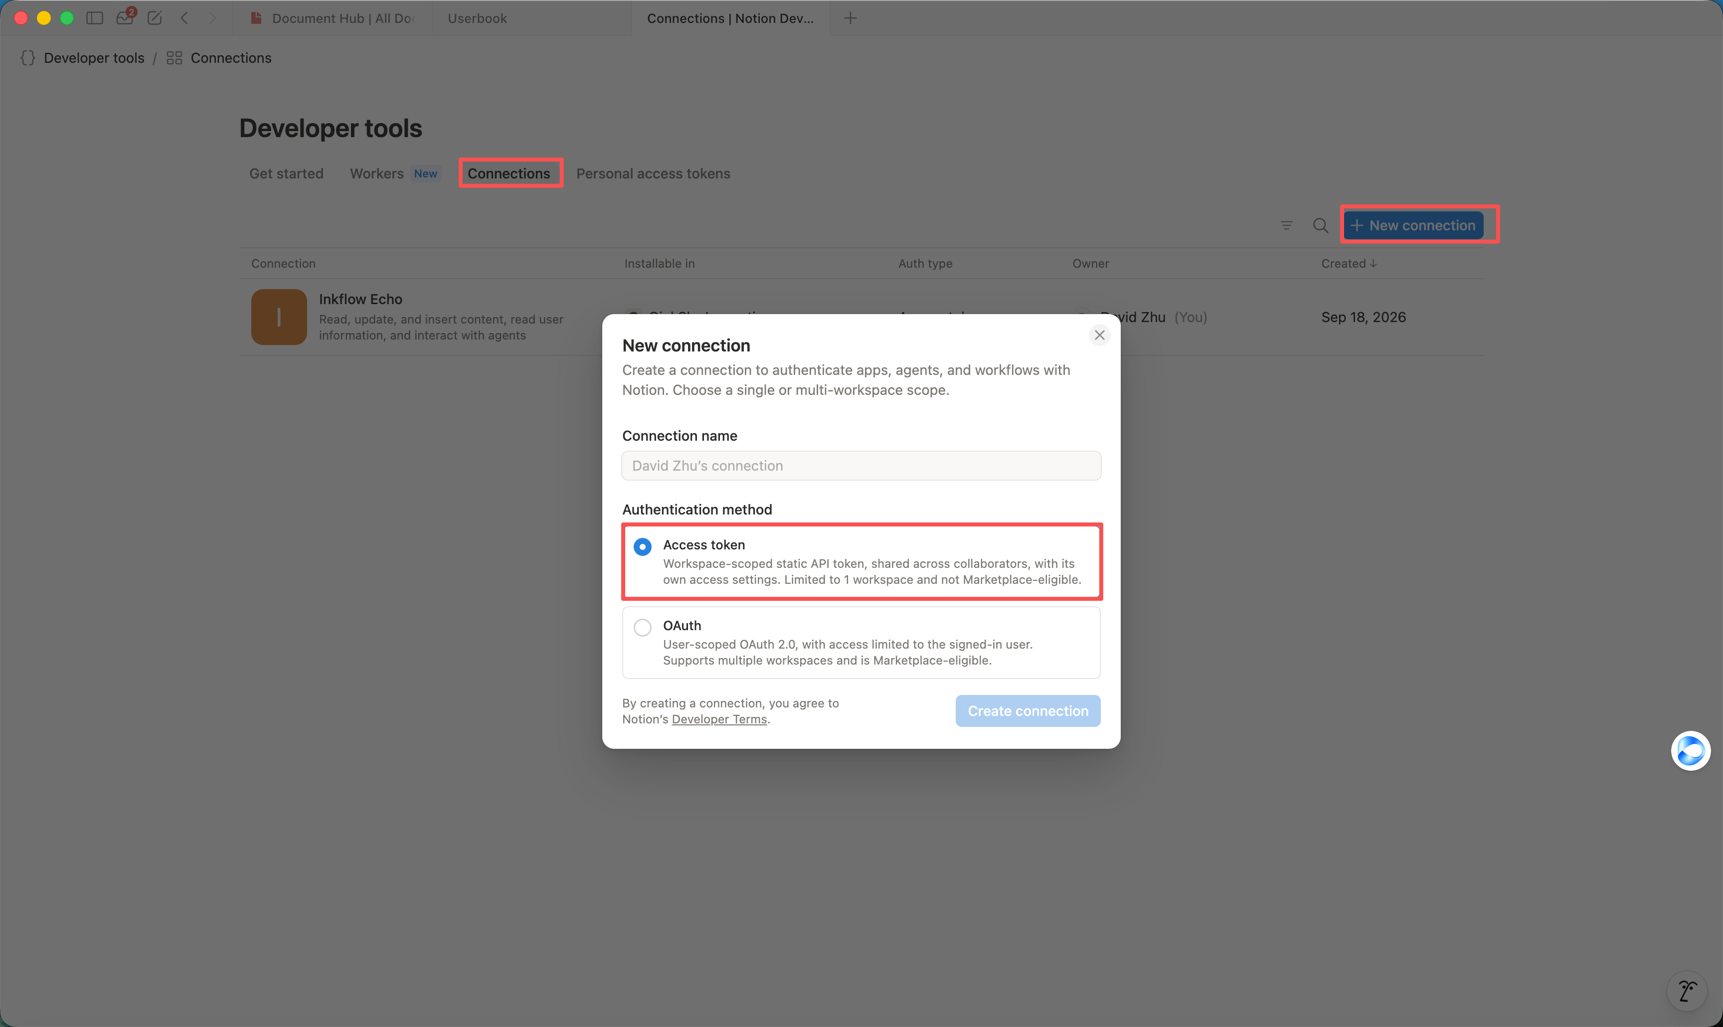The width and height of the screenshot is (1723, 1027).
Task: Open the inbox icon with notification badge
Action: coord(125,17)
